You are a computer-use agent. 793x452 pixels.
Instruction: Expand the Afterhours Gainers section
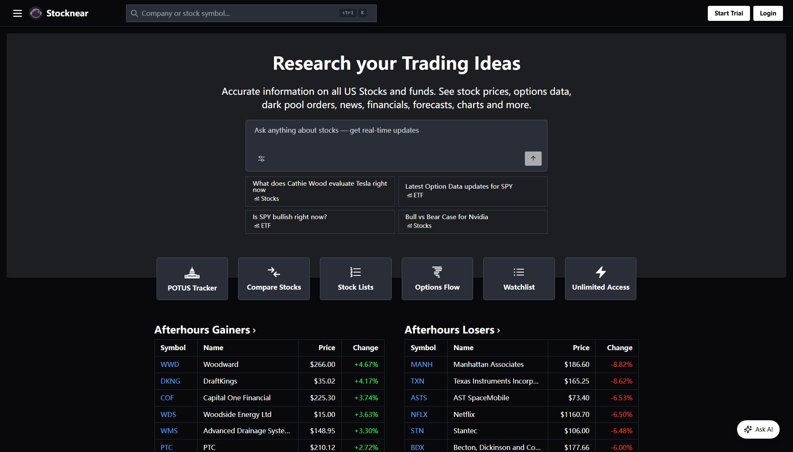205,330
